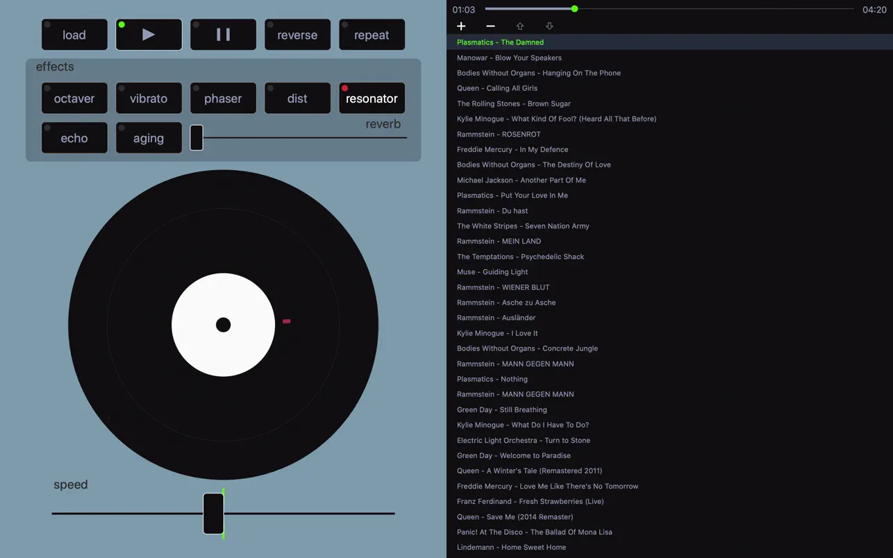The image size is (893, 558).
Task: Activate the echo effect
Action: point(74,138)
